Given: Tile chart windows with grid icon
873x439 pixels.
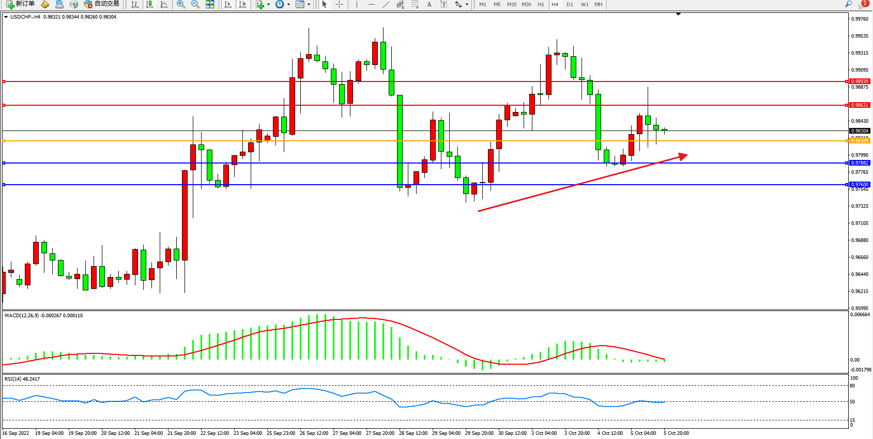Looking at the screenshot, I should pos(210,5).
